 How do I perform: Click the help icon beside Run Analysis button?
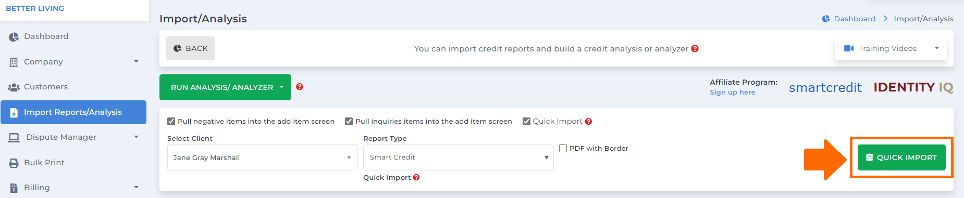pos(300,87)
